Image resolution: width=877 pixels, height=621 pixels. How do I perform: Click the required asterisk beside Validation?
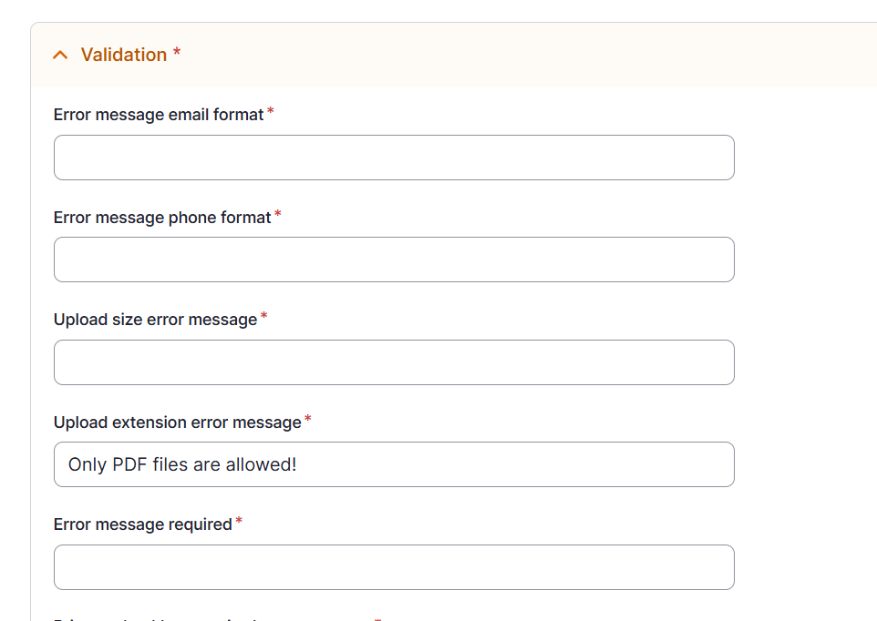click(177, 53)
